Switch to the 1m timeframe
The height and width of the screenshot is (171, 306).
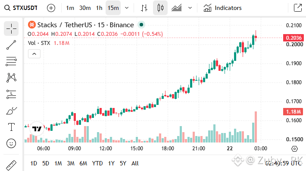pyautogui.click(x=70, y=8)
